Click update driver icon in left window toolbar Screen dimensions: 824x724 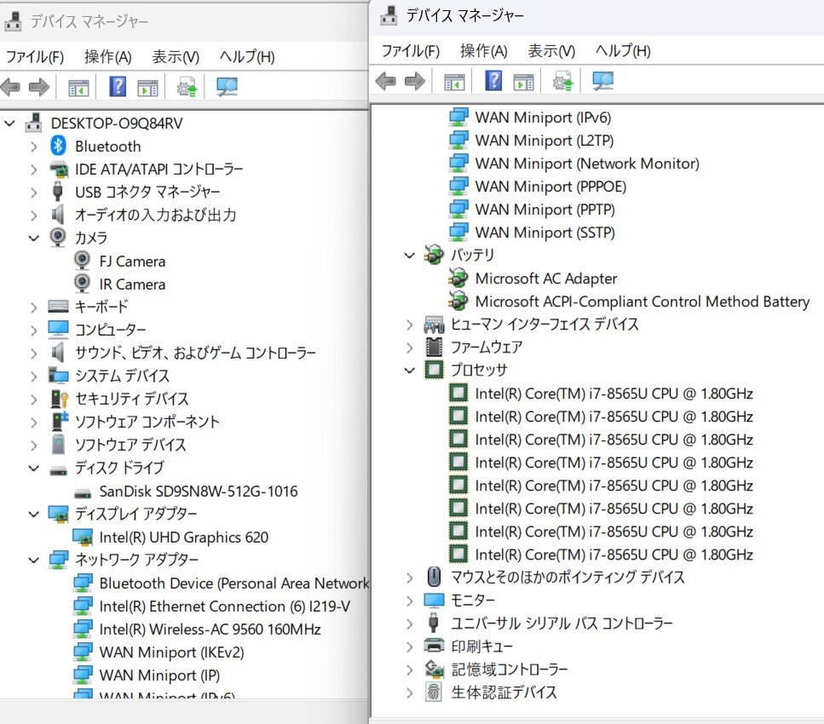pyautogui.click(x=187, y=87)
